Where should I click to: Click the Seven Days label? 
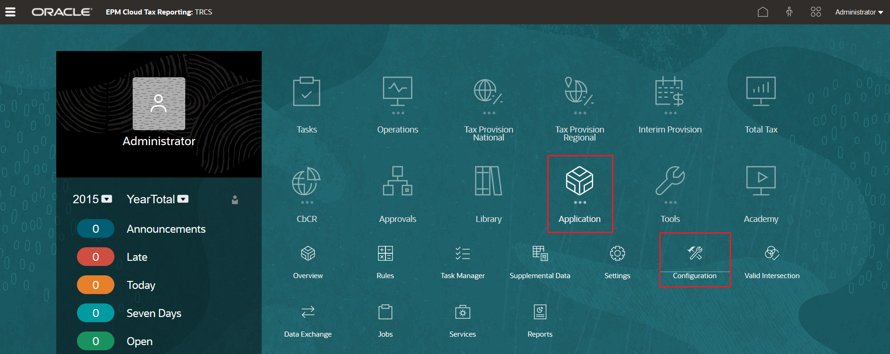click(x=154, y=313)
